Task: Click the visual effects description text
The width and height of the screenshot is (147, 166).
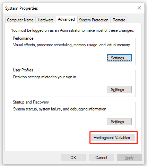Action: pos(71,45)
